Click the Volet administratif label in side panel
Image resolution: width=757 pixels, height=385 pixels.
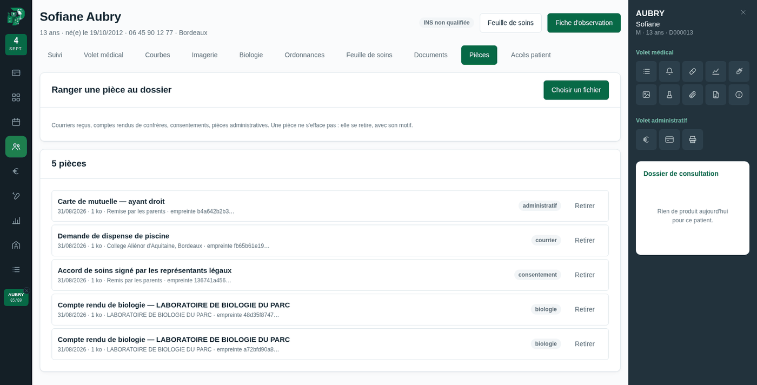point(661,121)
